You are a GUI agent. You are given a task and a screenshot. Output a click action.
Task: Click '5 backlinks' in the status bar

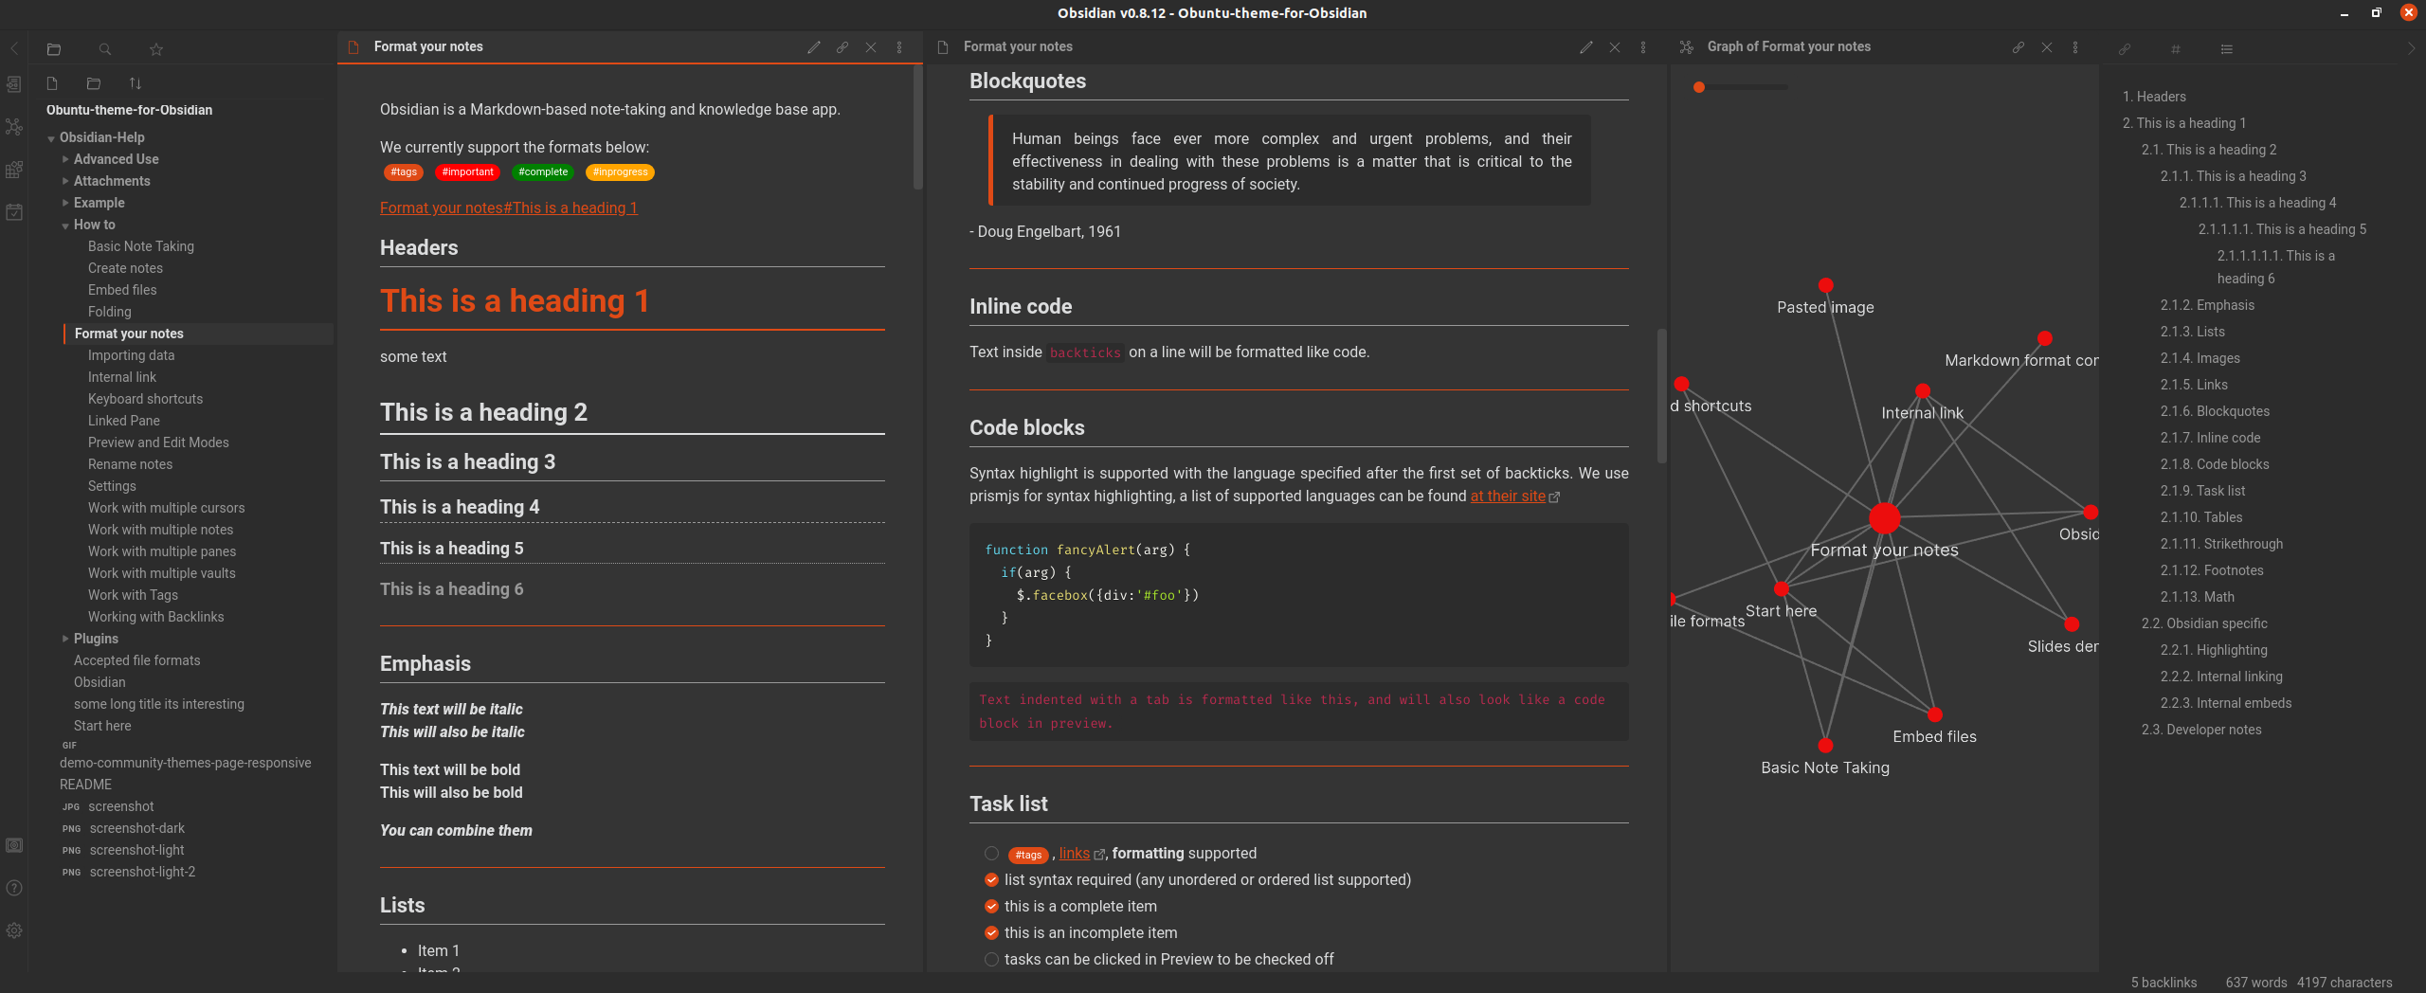tap(2163, 983)
